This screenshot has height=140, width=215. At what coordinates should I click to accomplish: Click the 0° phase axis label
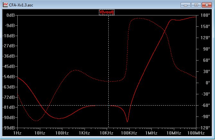[208, 83]
